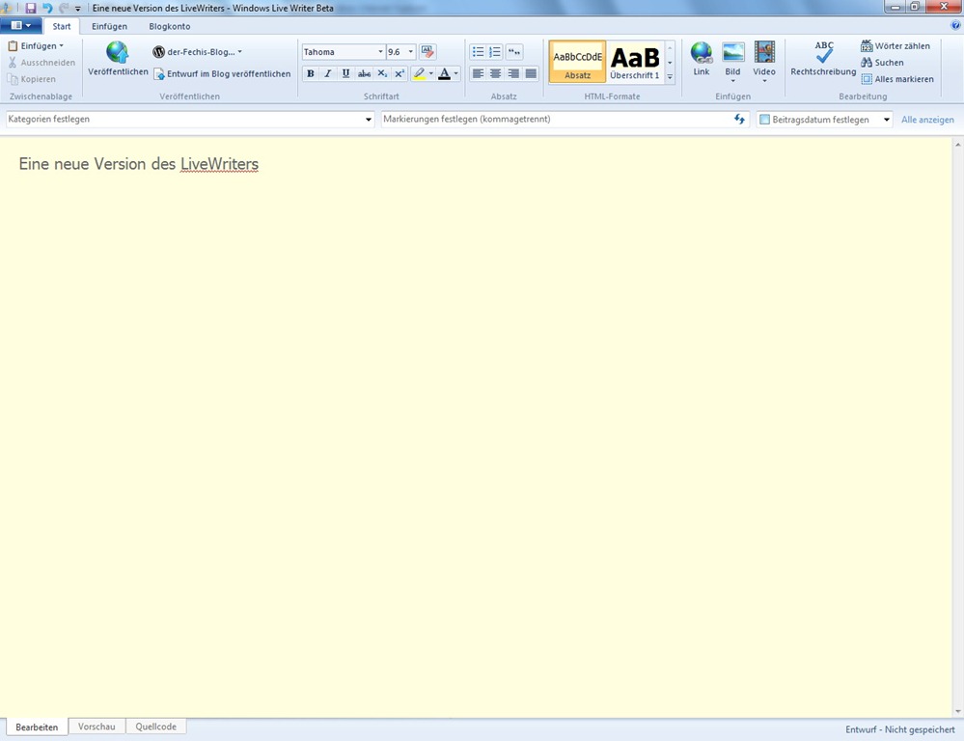Click the Redo arrow in title bar
Image resolution: width=964 pixels, height=741 pixels.
(x=64, y=8)
